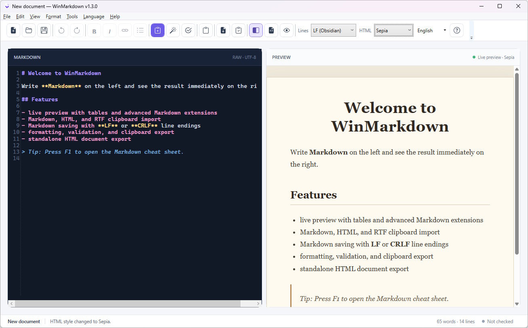Open the Lines ending dropdown showing LF (Obsidian)
Viewport: 528px width, 328px height.
click(x=334, y=30)
